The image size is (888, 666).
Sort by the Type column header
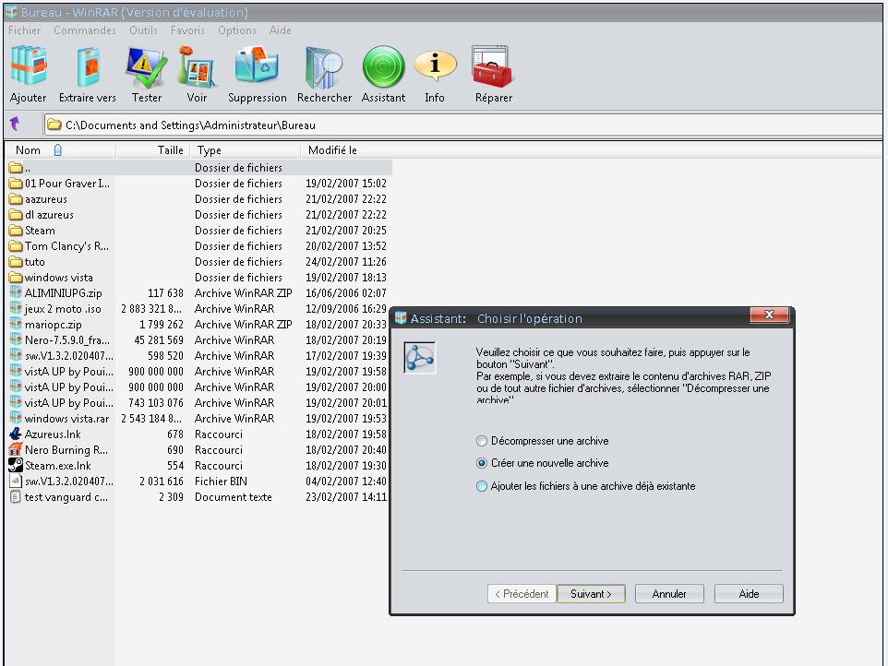click(246, 150)
